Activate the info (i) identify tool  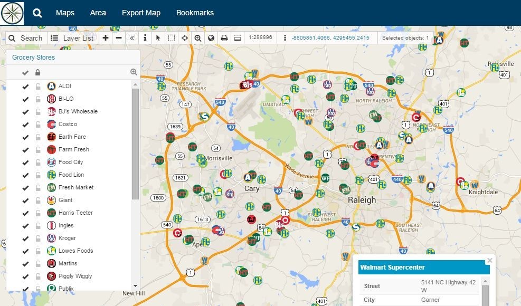pyautogui.click(x=145, y=38)
